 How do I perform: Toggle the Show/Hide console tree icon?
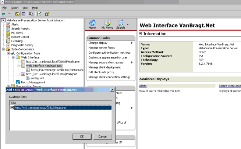24,14
